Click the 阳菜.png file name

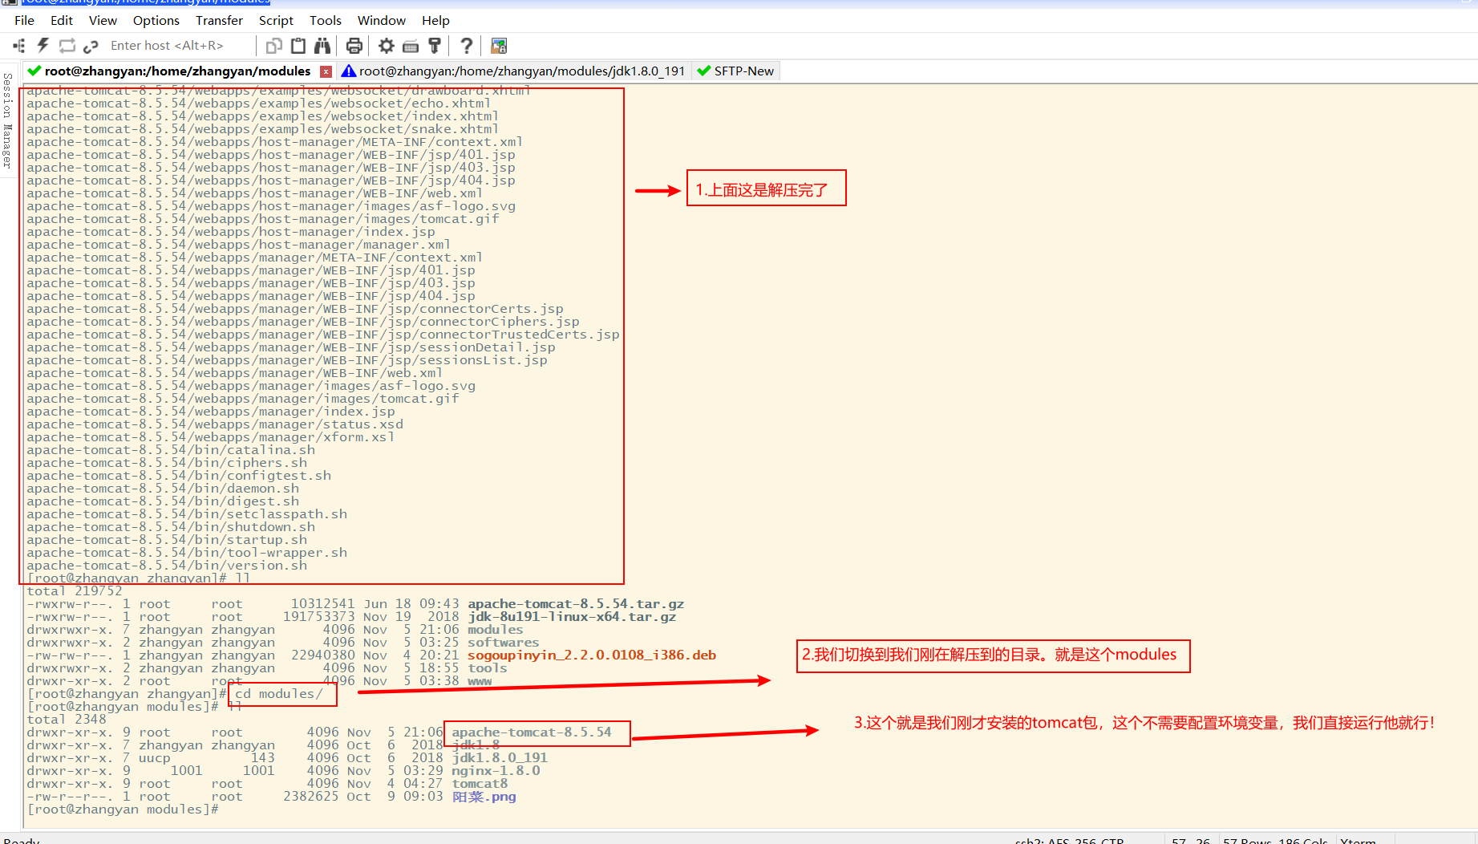(484, 797)
